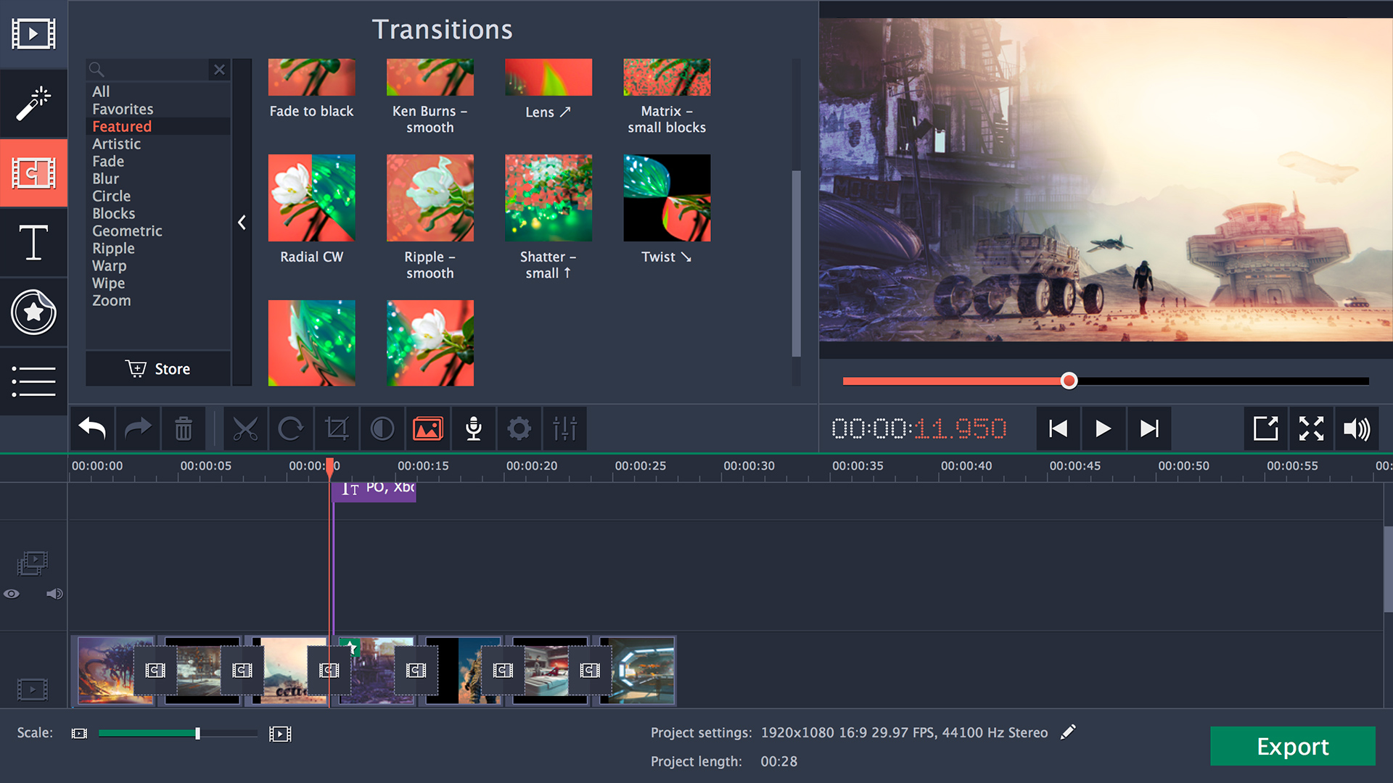Image resolution: width=1393 pixels, height=783 pixels.
Task: Open the Stickers panel
Action: (x=33, y=312)
